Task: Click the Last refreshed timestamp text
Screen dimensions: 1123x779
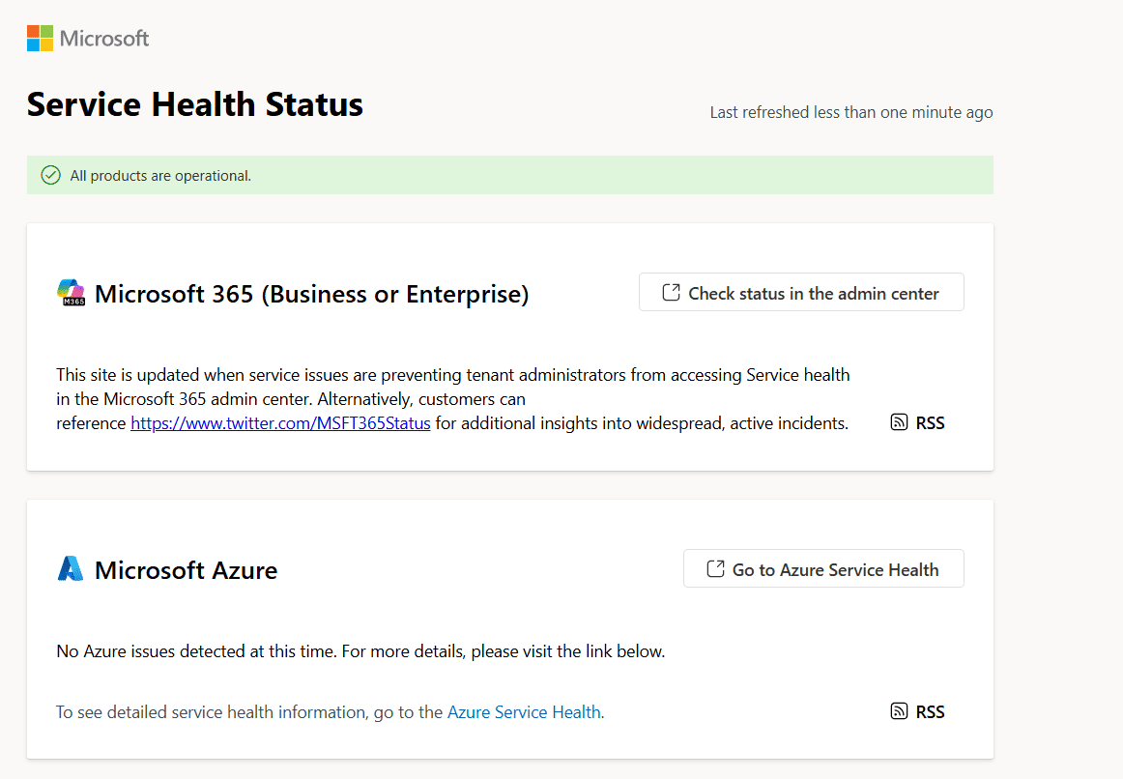Action: pos(850,112)
